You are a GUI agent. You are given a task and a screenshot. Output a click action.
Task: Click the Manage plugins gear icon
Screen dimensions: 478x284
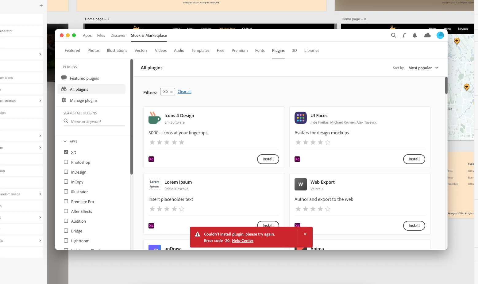64,100
